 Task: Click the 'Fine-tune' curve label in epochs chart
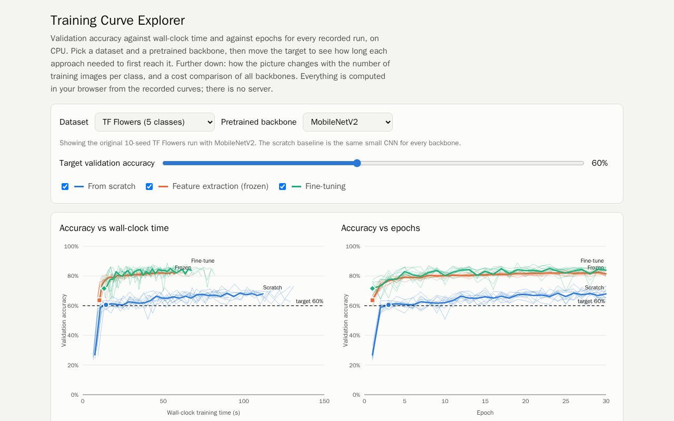point(592,261)
